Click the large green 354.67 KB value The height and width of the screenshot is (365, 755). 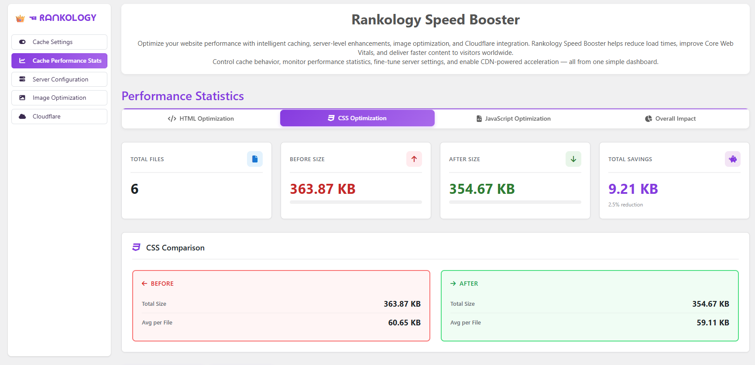482,189
